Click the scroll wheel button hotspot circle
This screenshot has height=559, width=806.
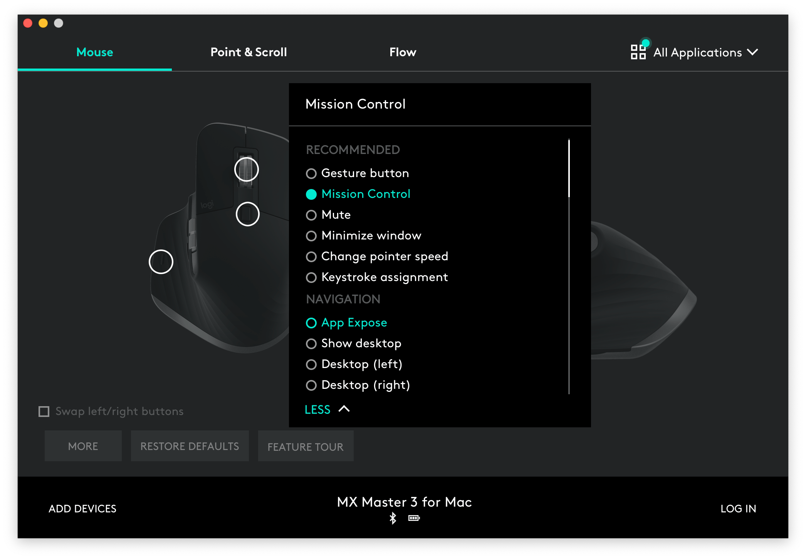tap(247, 169)
